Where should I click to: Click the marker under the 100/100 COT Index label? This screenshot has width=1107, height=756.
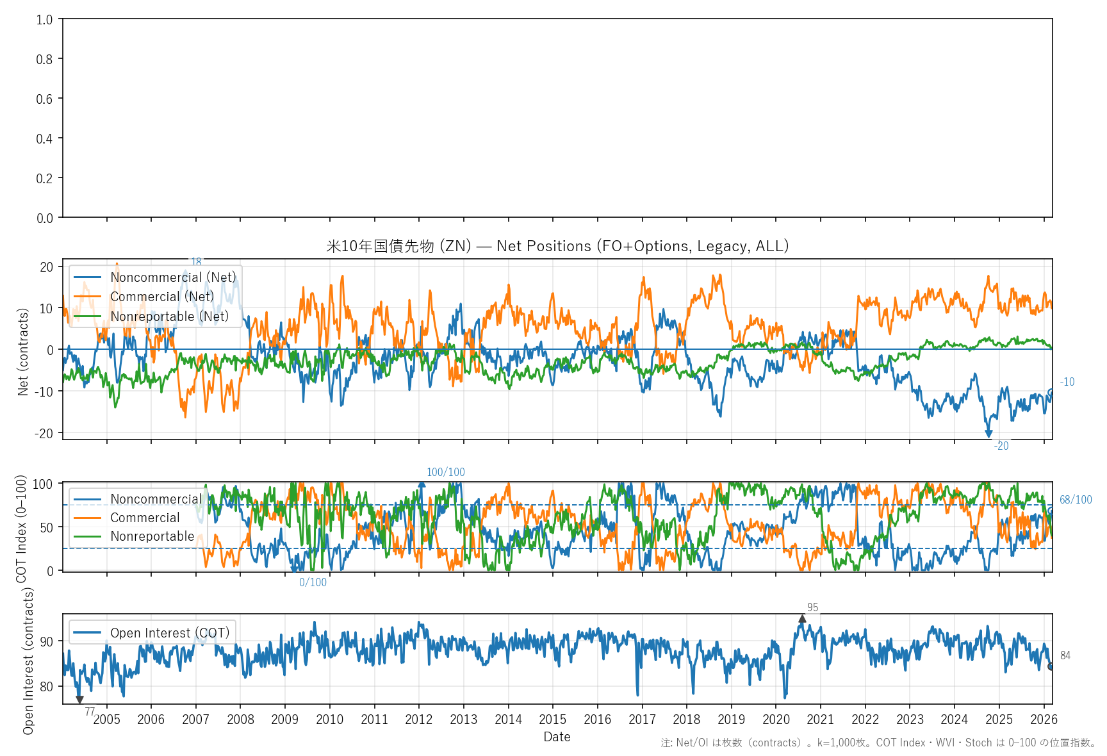(422, 485)
